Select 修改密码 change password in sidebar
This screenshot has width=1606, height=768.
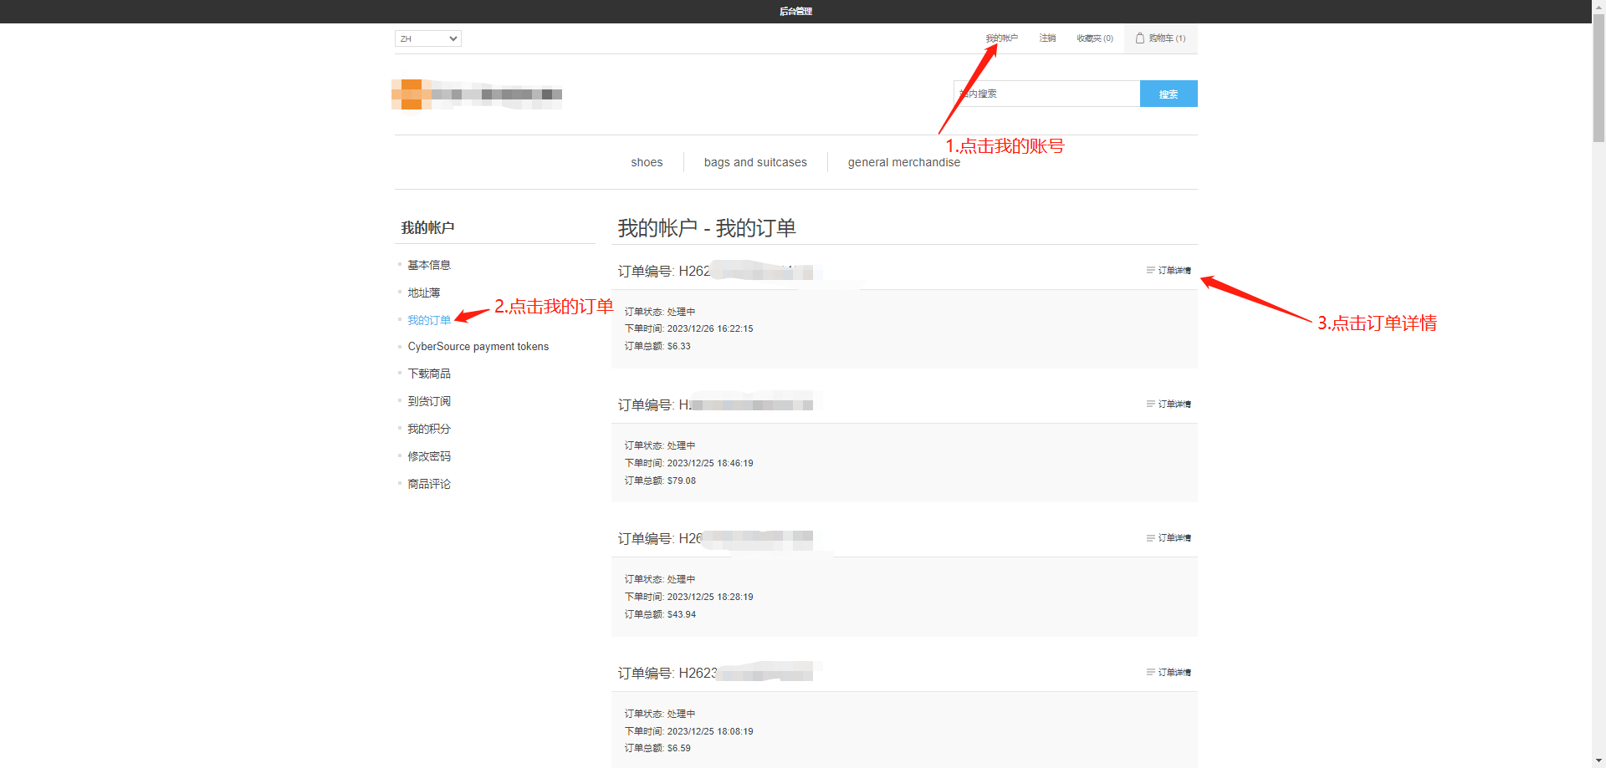pos(429,456)
